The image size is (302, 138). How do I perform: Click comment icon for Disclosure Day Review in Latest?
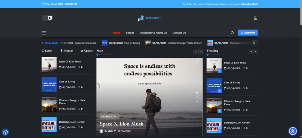79,127
